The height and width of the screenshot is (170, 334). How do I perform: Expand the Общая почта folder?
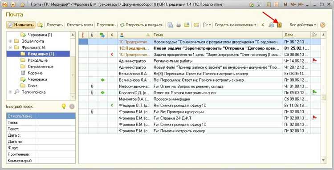point(10,41)
